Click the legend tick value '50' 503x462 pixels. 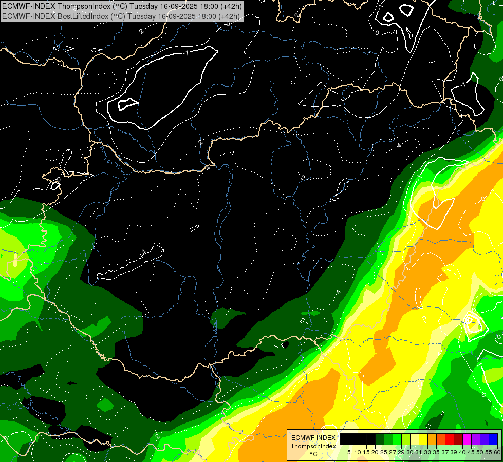click(480, 452)
